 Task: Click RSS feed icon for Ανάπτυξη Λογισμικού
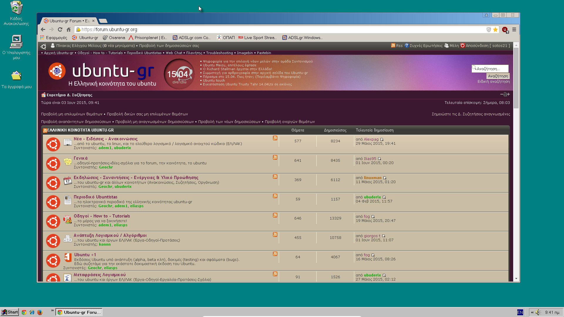coord(275,235)
